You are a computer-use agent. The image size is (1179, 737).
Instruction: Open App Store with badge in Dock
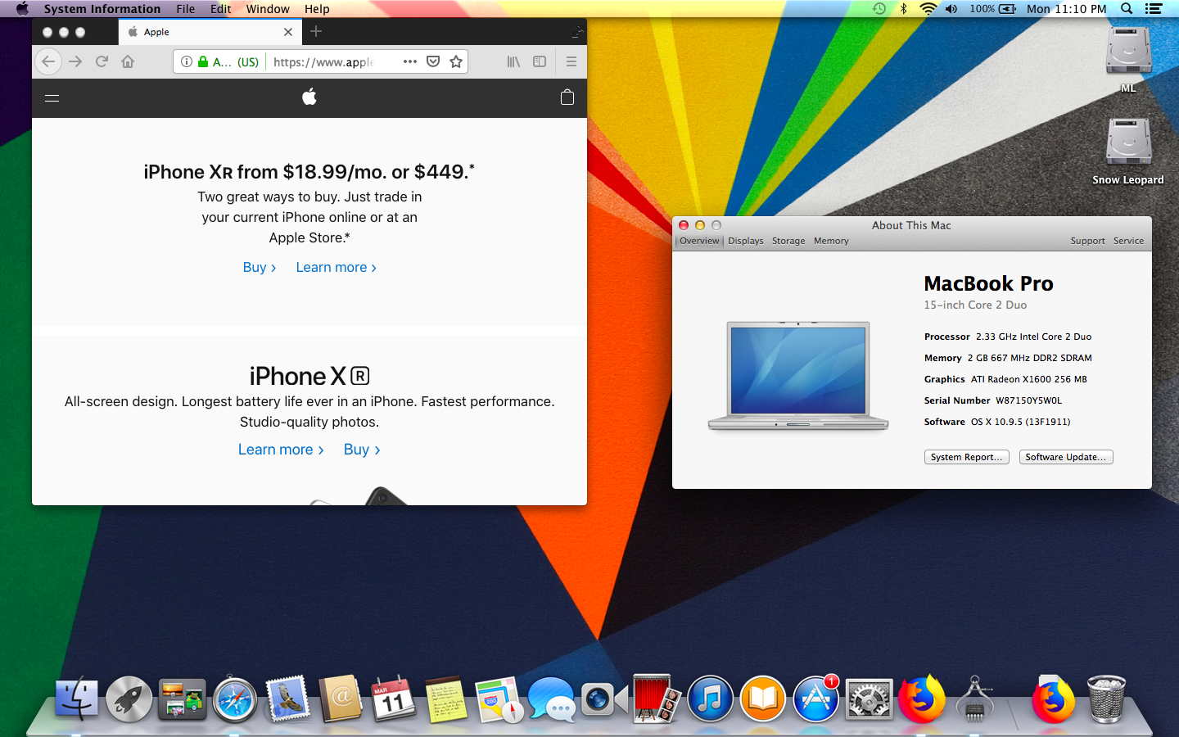[816, 700]
